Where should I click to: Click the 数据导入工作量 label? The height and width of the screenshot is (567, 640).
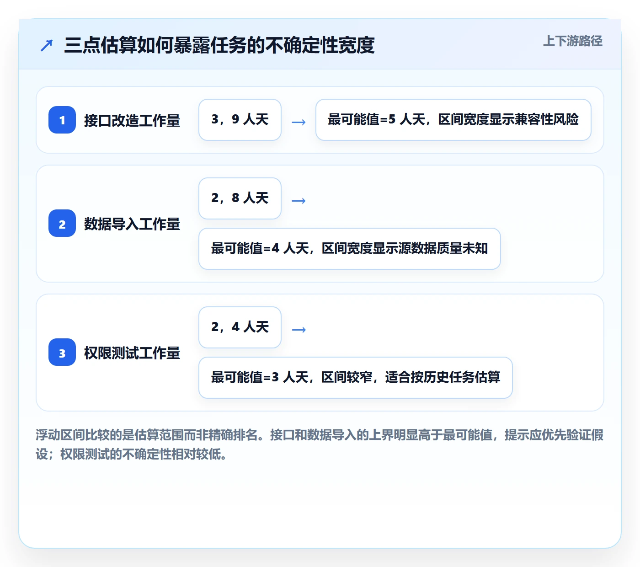132,224
